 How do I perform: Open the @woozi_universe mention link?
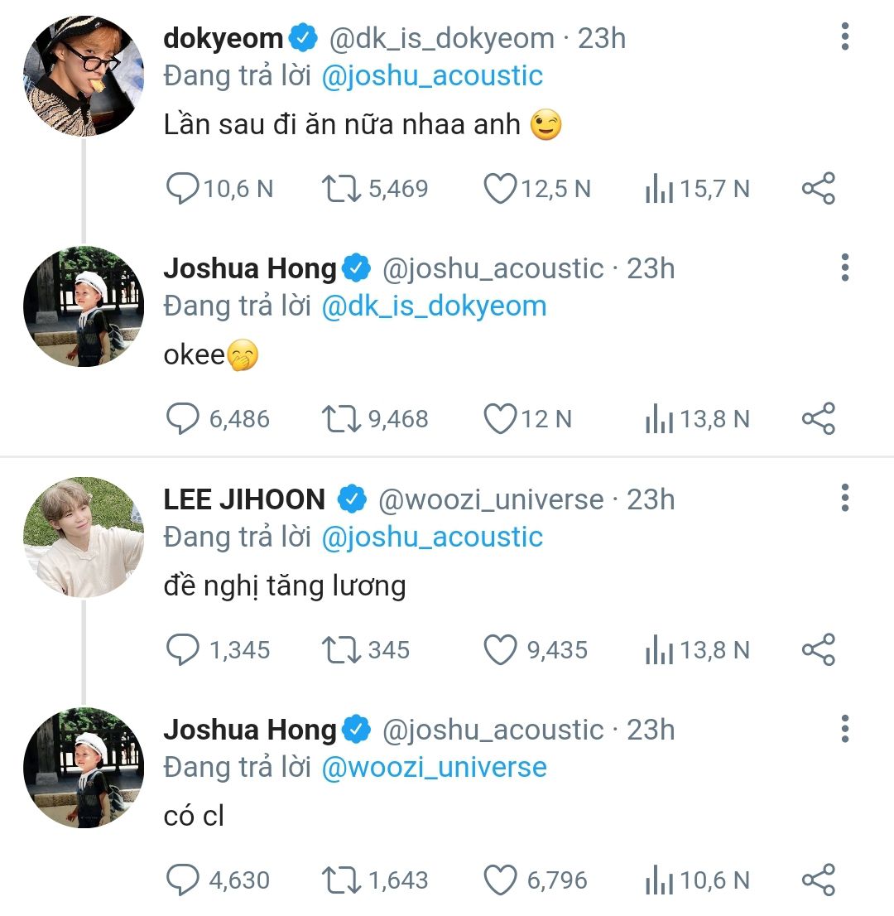coord(434,767)
